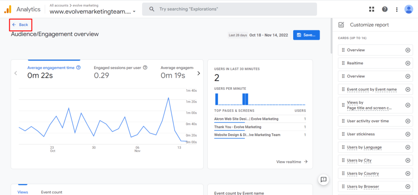Viewport: 418px width, 195px height.
Task: Click the Thank You - Evolve Marketing row
Action: 260,127
